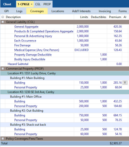Open the General Aggregate coverage link
This screenshot has width=129, height=147.
click(26, 27)
